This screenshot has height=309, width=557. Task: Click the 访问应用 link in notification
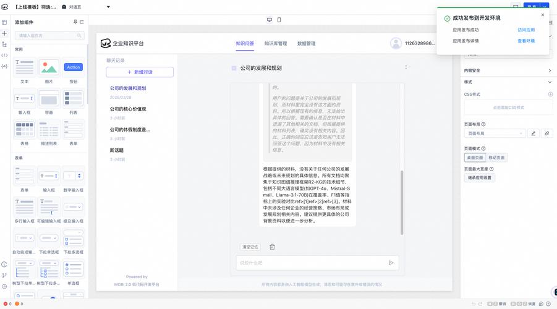tap(526, 30)
